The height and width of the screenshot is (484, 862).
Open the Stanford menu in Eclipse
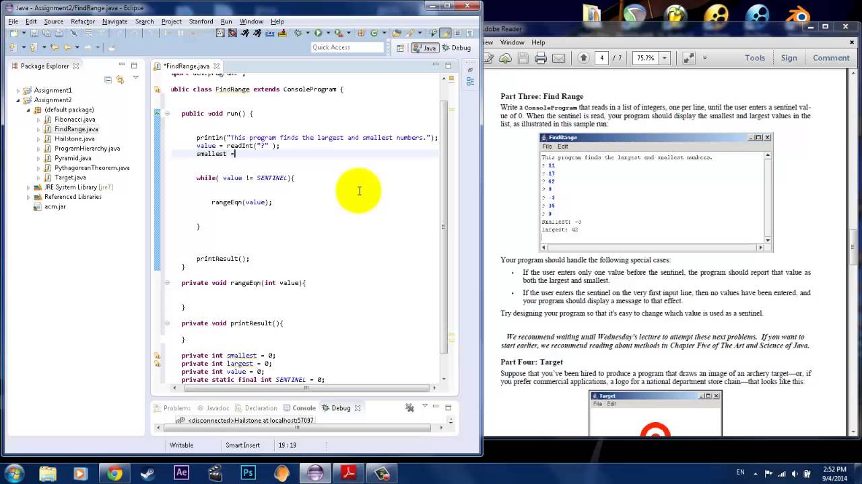click(201, 22)
